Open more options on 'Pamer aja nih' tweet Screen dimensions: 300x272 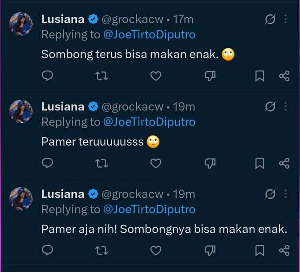coord(285,194)
